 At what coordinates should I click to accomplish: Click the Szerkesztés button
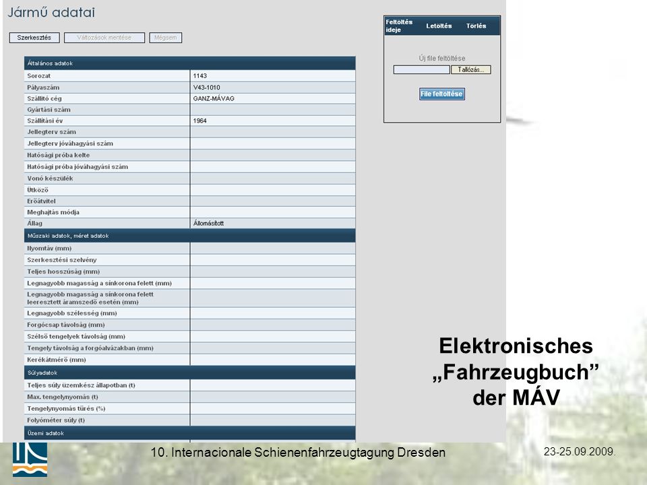coord(34,38)
